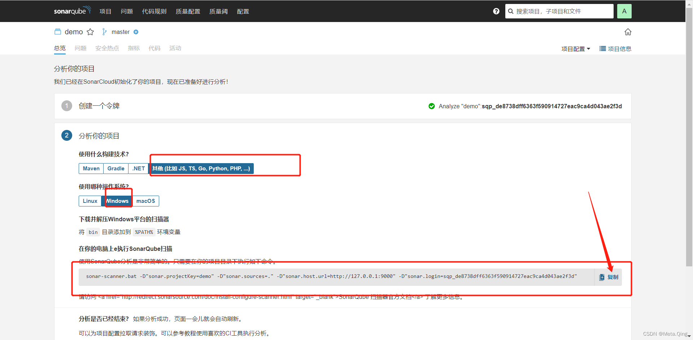
Task: Click the branch icon before master
Action: 104,32
